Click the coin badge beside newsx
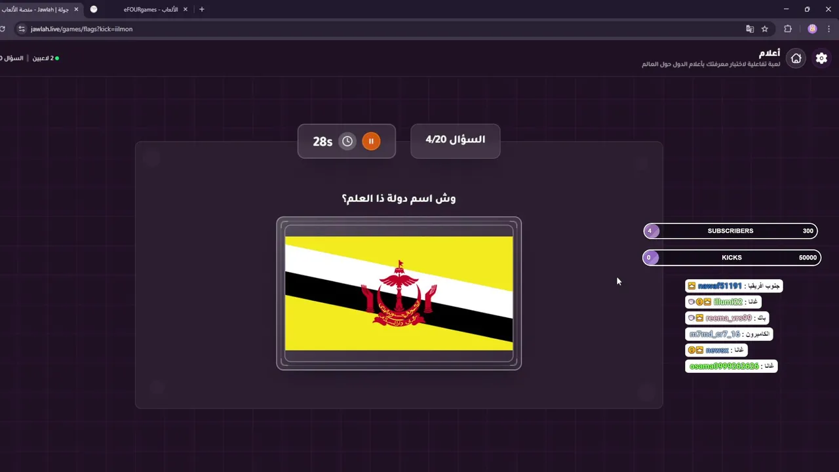Viewport: 839px width, 472px height. 692,350
